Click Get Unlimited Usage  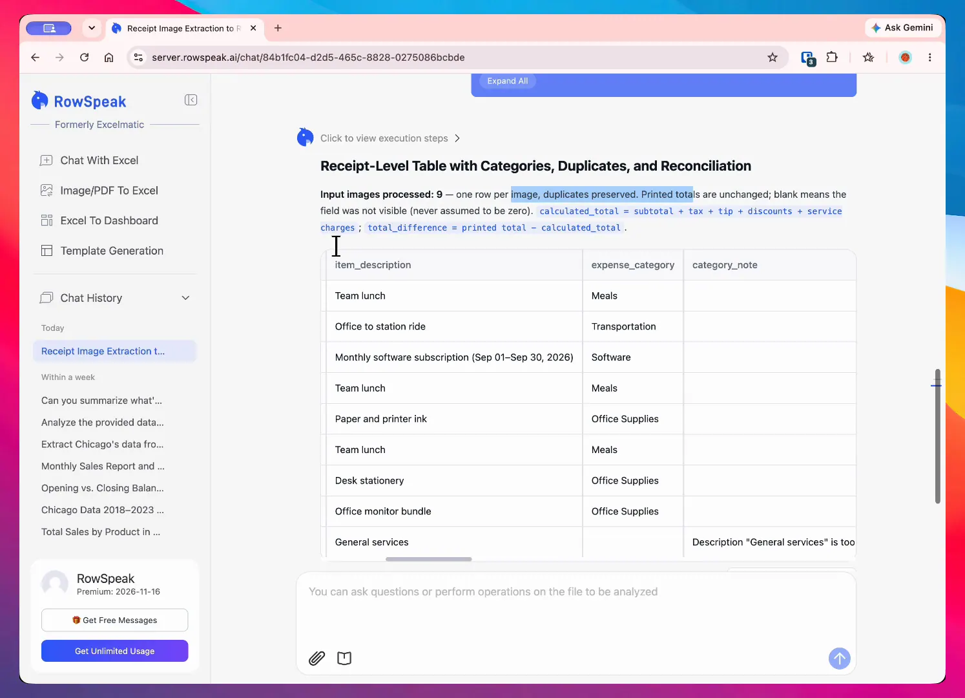tap(115, 651)
